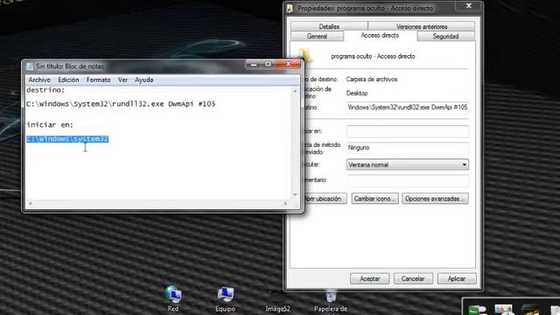The width and height of the screenshot is (560, 315).
Task: Click the Comentario input field
Action: point(407,180)
